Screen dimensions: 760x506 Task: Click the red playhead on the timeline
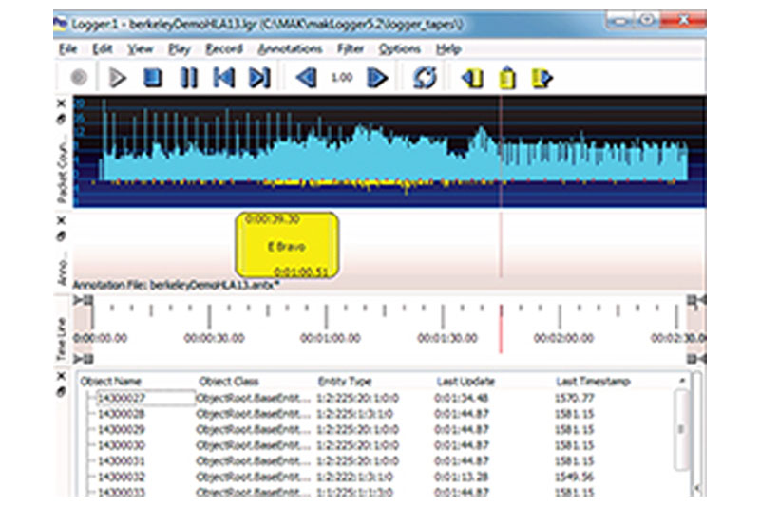tap(501, 329)
